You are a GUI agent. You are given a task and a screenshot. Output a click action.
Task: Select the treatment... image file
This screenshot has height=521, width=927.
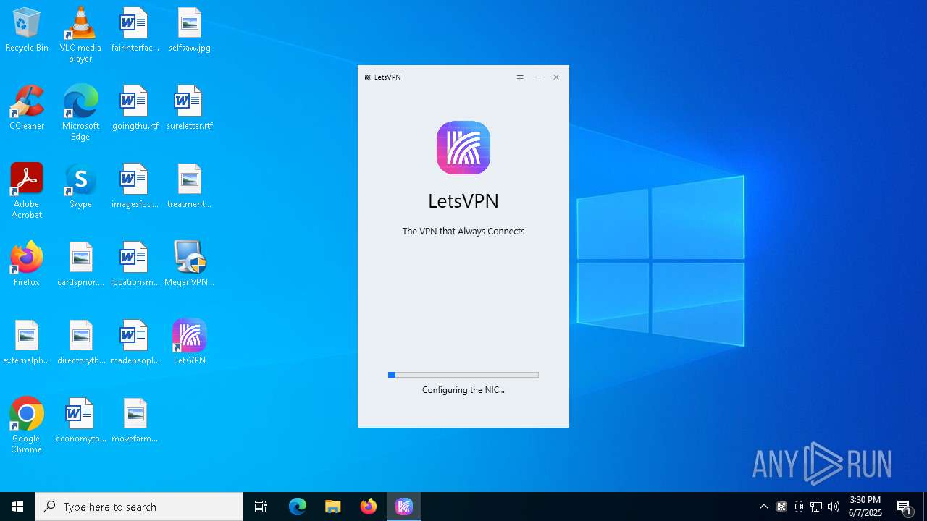point(190,187)
